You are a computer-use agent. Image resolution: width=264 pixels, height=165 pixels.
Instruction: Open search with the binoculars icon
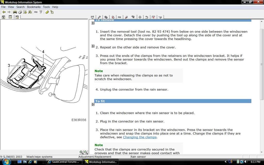point(30,12)
